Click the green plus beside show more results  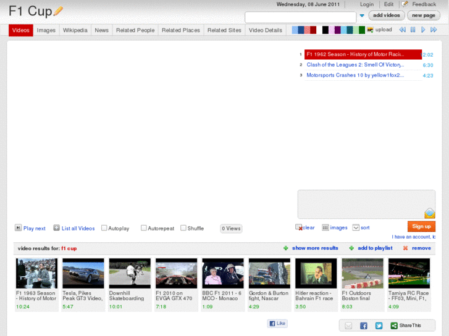pyautogui.click(x=285, y=248)
